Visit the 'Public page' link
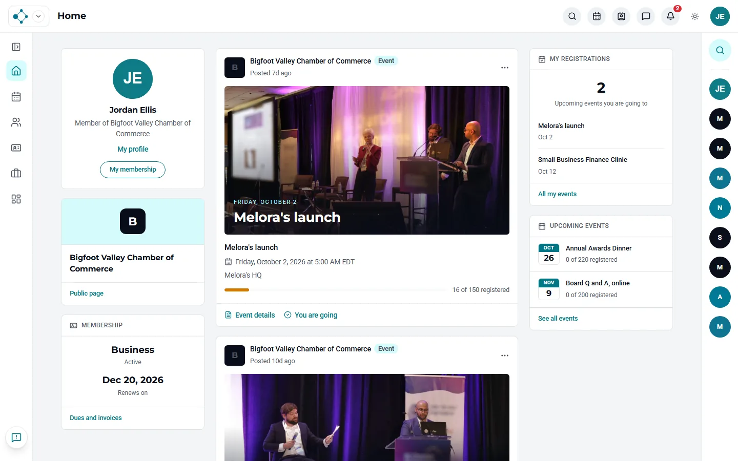Viewport: 738px width, 461px height. point(87,294)
